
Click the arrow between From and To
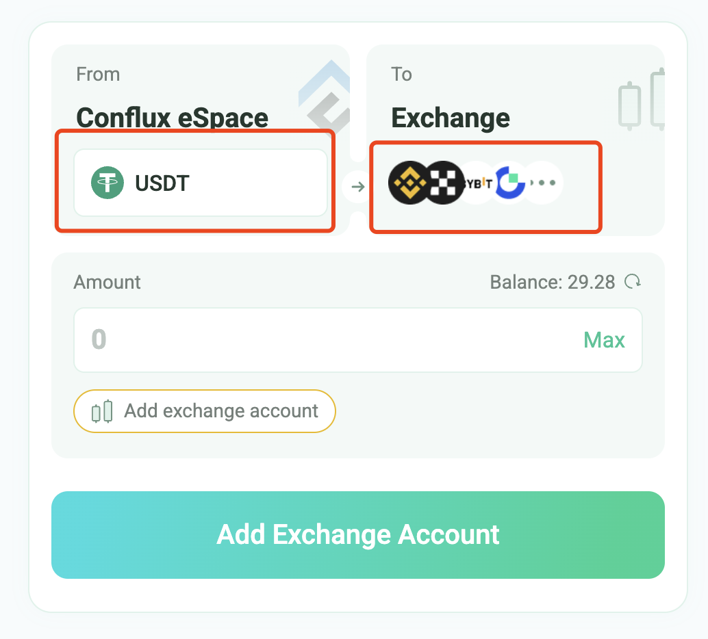point(358,186)
